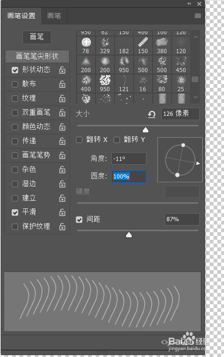The image size is (224, 357).
Task: Toggle lock icon for 杂色
Action: pyautogui.click(x=62, y=169)
